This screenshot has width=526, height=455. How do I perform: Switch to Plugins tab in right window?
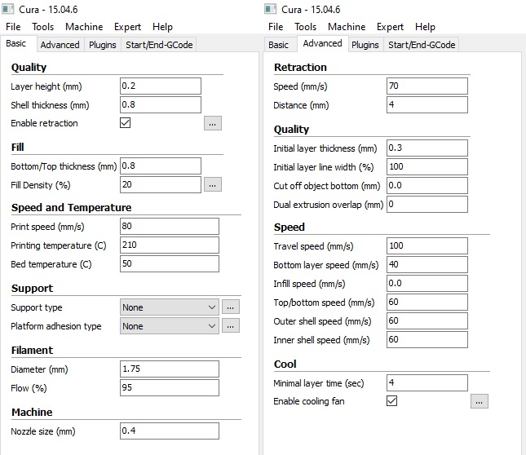[365, 45]
